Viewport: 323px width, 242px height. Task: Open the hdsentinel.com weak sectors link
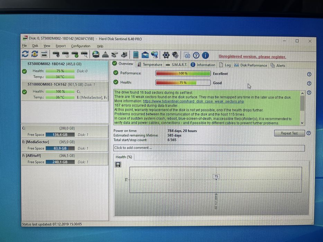coord(193,101)
